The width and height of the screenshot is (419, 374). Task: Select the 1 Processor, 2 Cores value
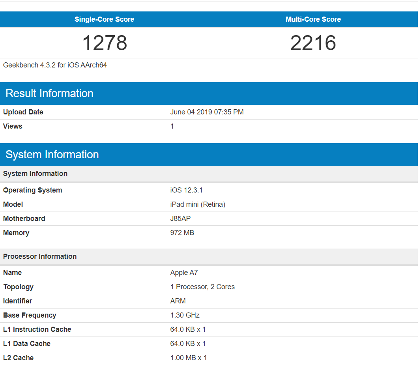pos(202,287)
